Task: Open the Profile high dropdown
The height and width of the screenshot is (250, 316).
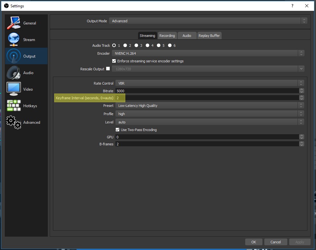Action: pyautogui.click(x=209, y=114)
